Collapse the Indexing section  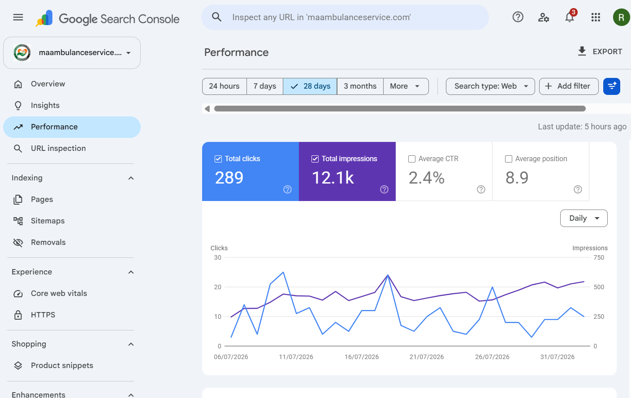pos(131,178)
